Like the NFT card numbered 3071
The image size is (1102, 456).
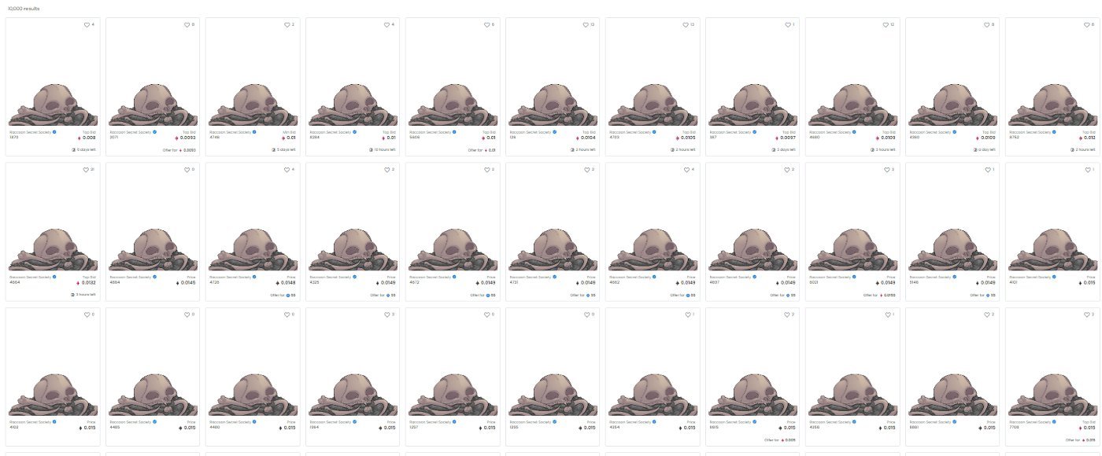coord(187,25)
